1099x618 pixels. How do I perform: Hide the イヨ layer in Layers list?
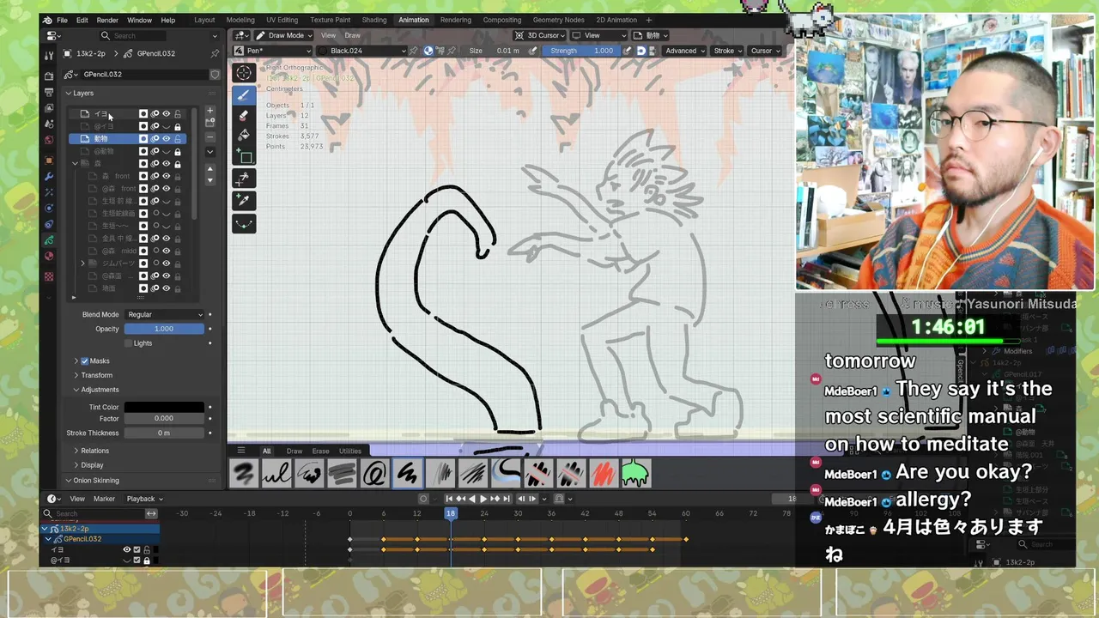[x=167, y=113]
